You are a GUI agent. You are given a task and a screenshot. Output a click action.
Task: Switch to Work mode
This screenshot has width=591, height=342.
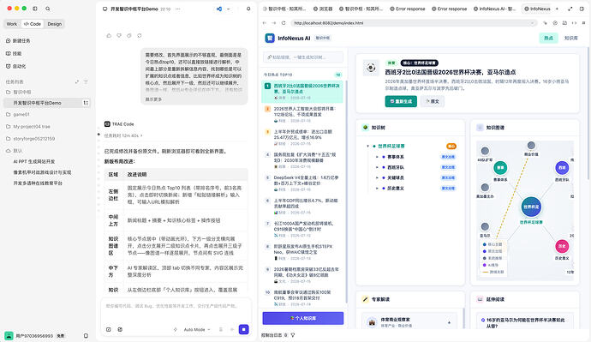(12, 24)
